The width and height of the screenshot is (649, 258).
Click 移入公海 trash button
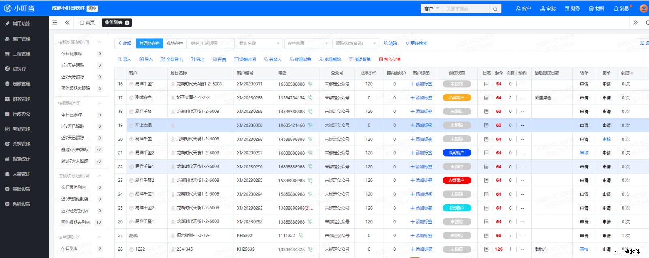coord(389,59)
